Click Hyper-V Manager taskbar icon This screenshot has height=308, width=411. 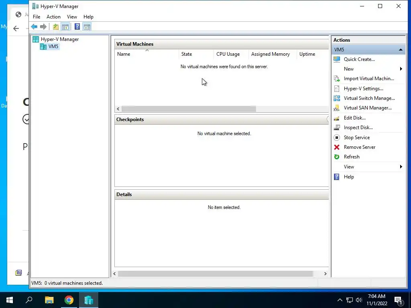(x=89, y=300)
